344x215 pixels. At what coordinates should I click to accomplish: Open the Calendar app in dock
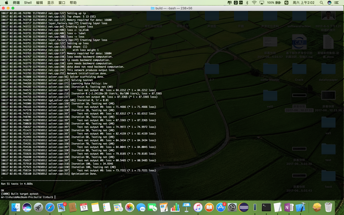point(84,208)
